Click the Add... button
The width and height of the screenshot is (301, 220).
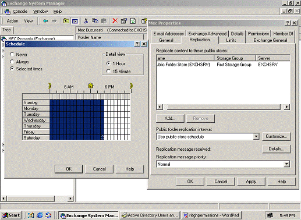pos(170,118)
